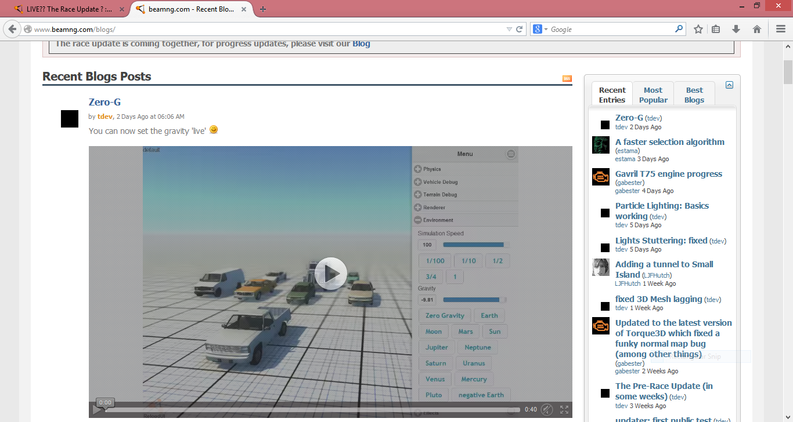Show bookmarks list from toolbar icon

[x=716, y=29]
